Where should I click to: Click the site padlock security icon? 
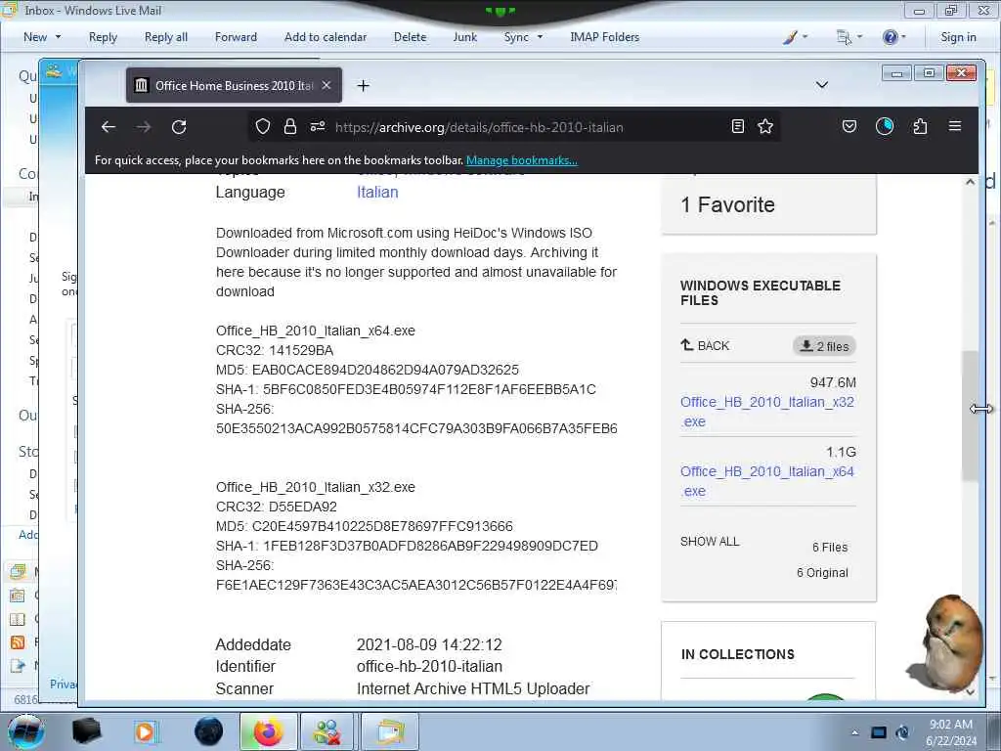(289, 126)
